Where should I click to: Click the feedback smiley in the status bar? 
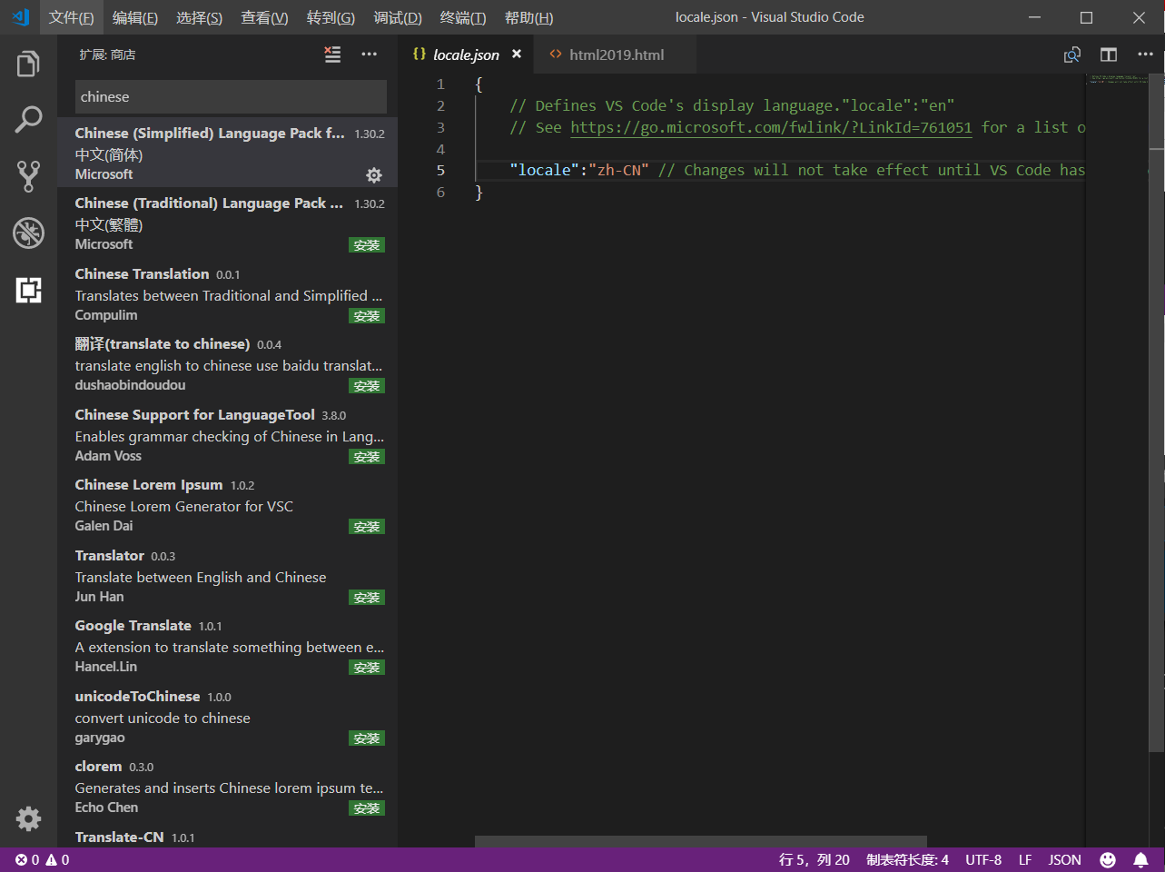[x=1107, y=859]
